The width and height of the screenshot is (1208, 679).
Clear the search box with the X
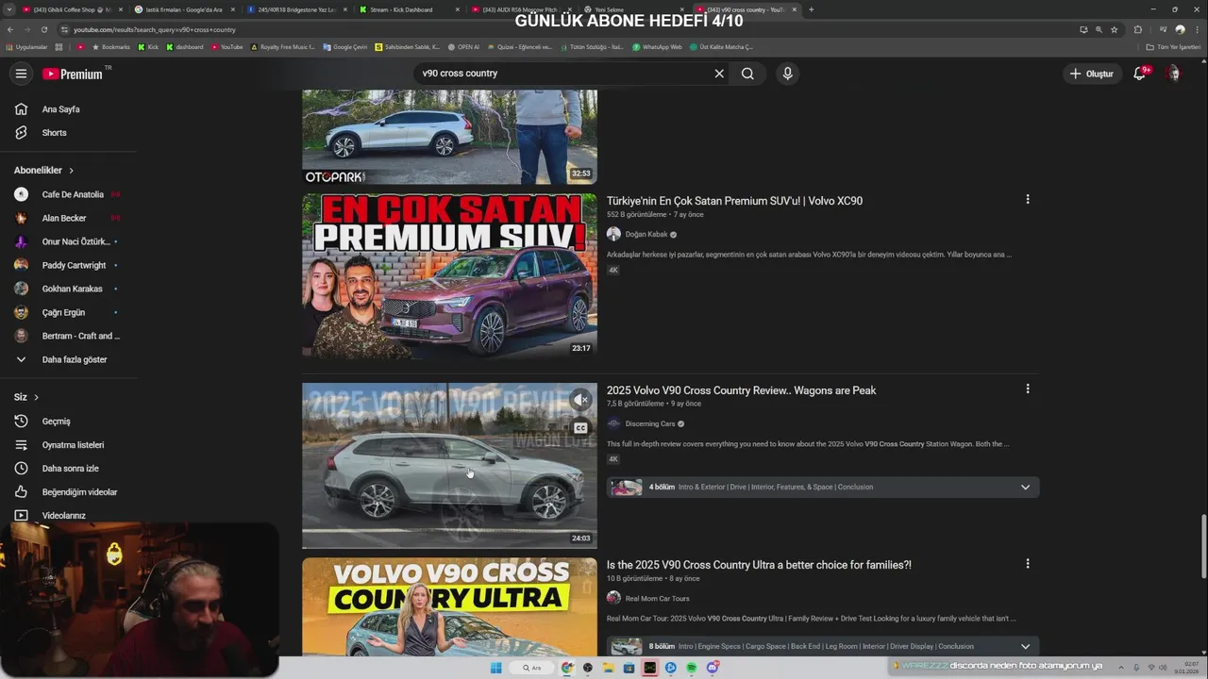[719, 74]
